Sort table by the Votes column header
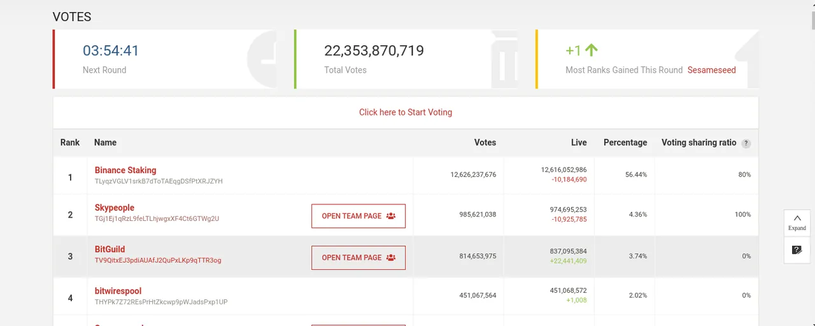The width and height of the screenshot is (815, 326). click(x=485, y=143)
